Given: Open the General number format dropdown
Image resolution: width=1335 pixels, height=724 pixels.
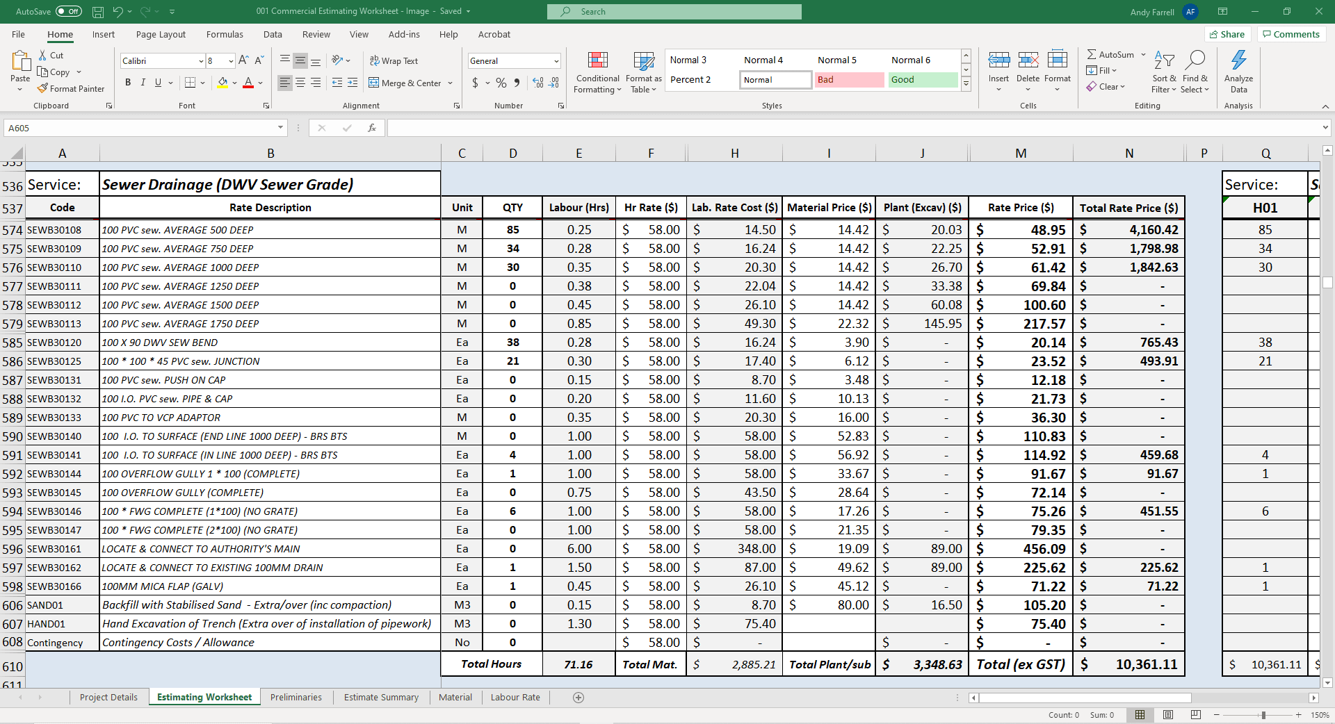Looking at the screenshot, I should click(556, 61).
